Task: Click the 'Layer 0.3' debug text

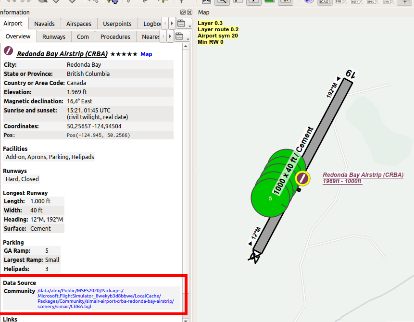Action: pos(210,23)
